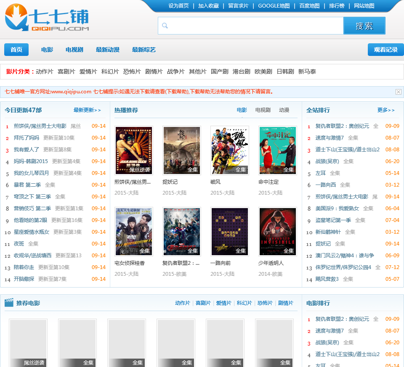Open 最新综艺 navigation item
This screenshot has width=404, height=367.
click(144, 50)
